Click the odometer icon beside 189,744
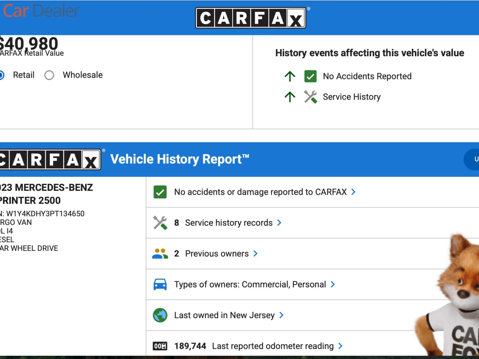 pos(160,346)
